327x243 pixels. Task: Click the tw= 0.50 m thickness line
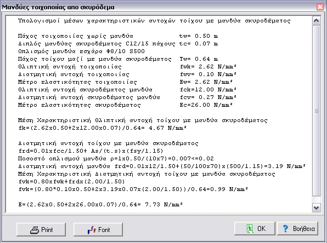point(118,36)
